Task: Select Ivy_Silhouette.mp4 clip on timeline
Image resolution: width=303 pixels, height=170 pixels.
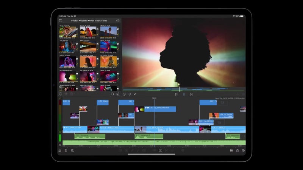Action: coord(155,109)
